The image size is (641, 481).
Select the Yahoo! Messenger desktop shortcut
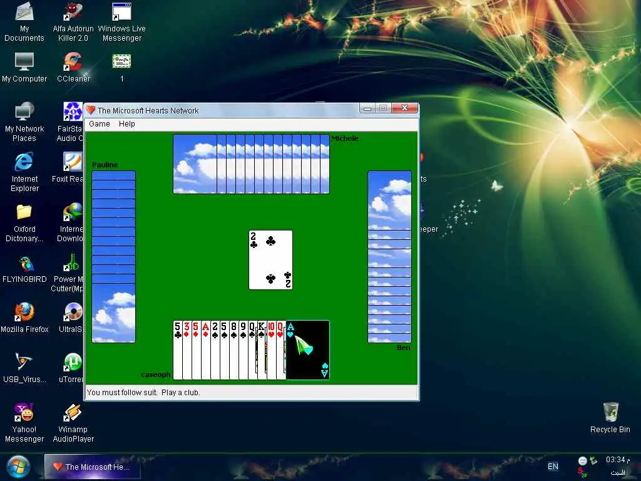24,423
